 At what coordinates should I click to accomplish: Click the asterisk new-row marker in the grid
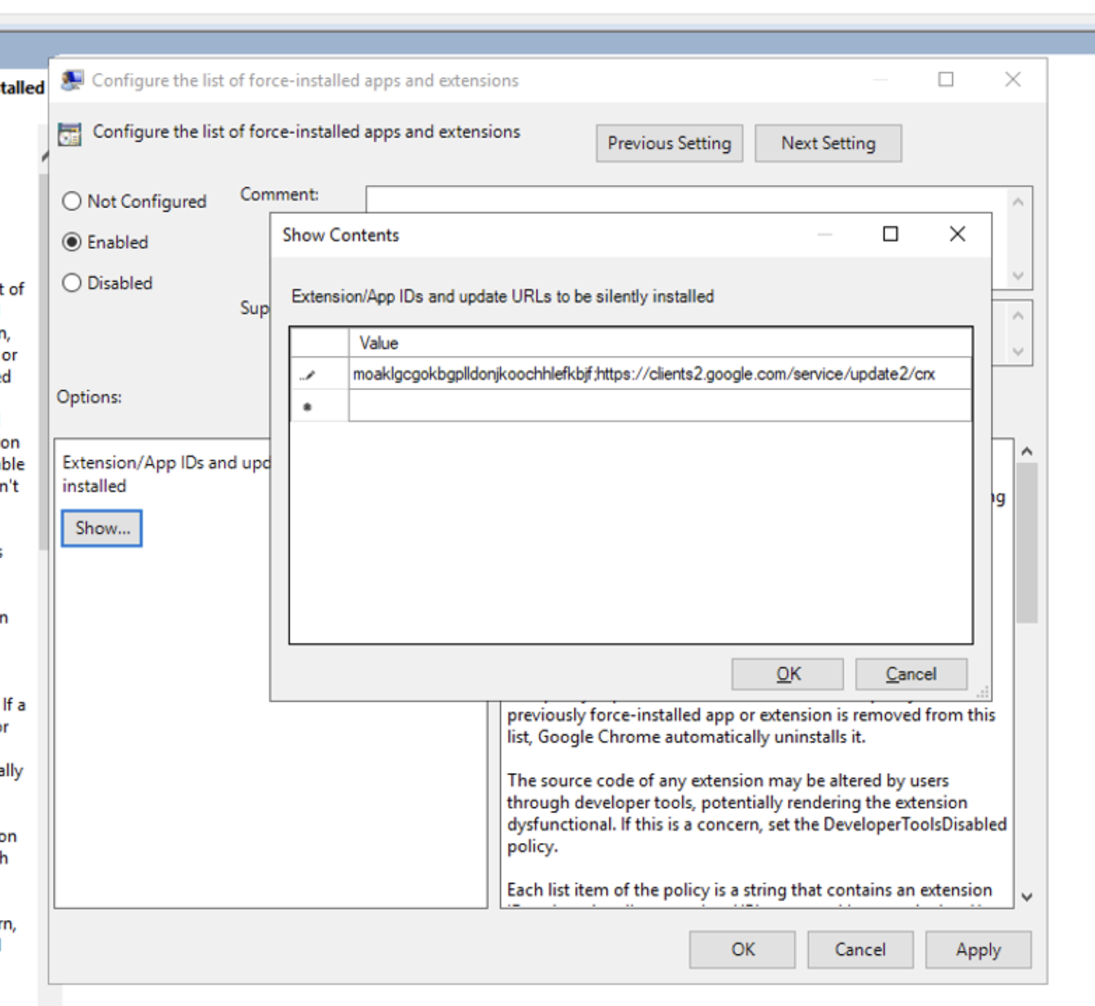pos(307,407)
